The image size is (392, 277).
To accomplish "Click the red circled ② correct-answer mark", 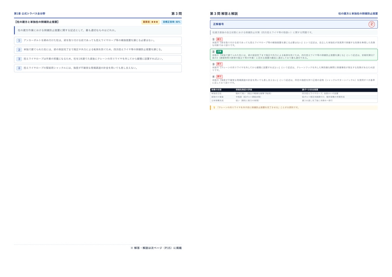I will (371, 24).
